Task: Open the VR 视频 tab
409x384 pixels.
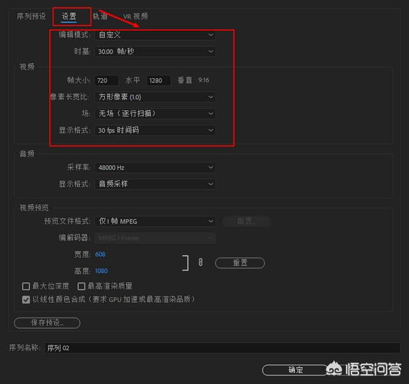Action: point(135,16)
